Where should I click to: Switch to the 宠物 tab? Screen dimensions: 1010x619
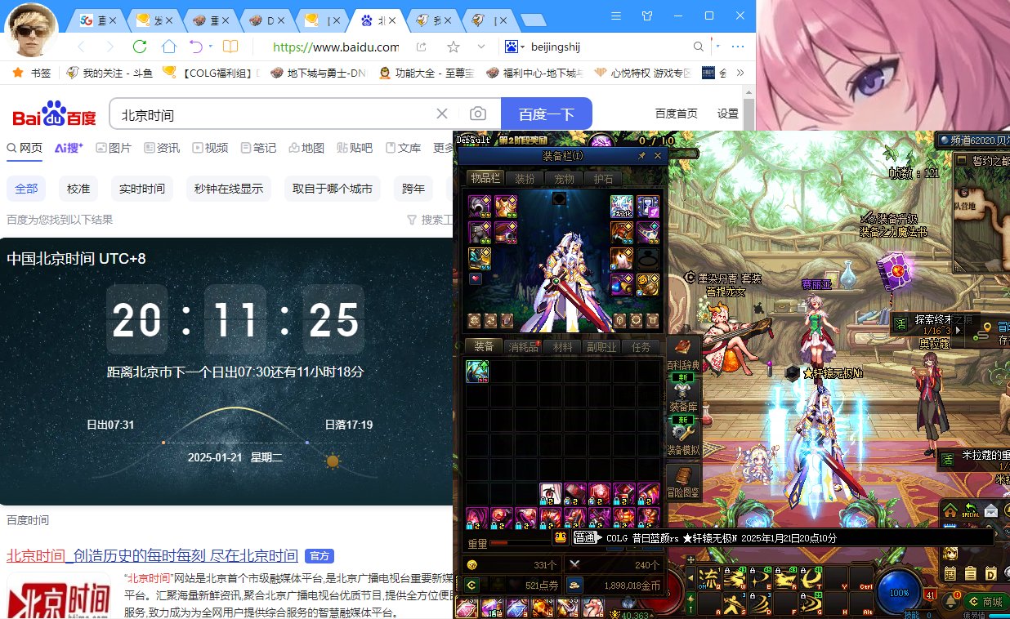564,179
